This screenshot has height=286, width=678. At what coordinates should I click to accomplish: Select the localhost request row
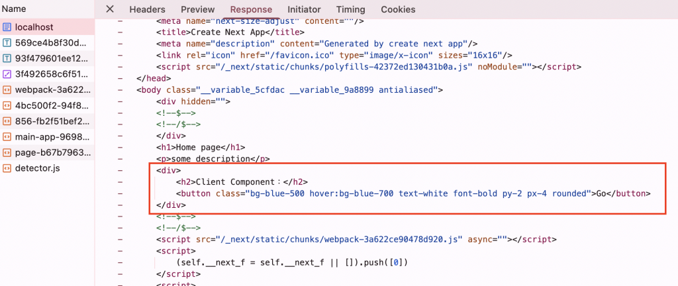pyautogui.click(x=47, y=26)
